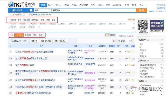Expand more authors for result 2

(76, 60)
